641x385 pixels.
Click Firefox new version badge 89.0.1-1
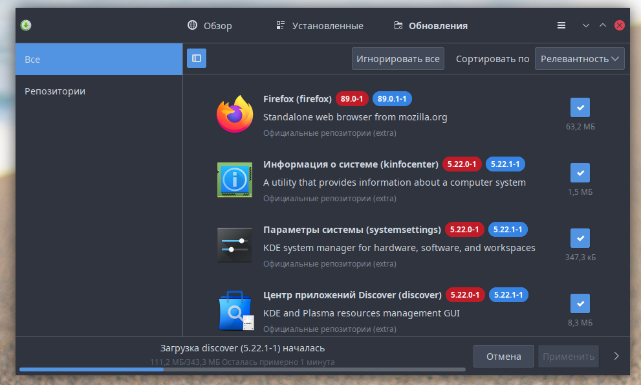click(x=392, y=98)
